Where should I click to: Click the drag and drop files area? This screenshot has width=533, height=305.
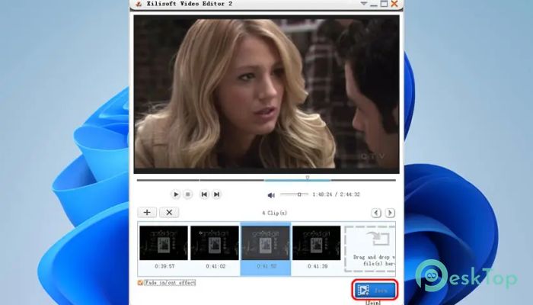[370, 249]
